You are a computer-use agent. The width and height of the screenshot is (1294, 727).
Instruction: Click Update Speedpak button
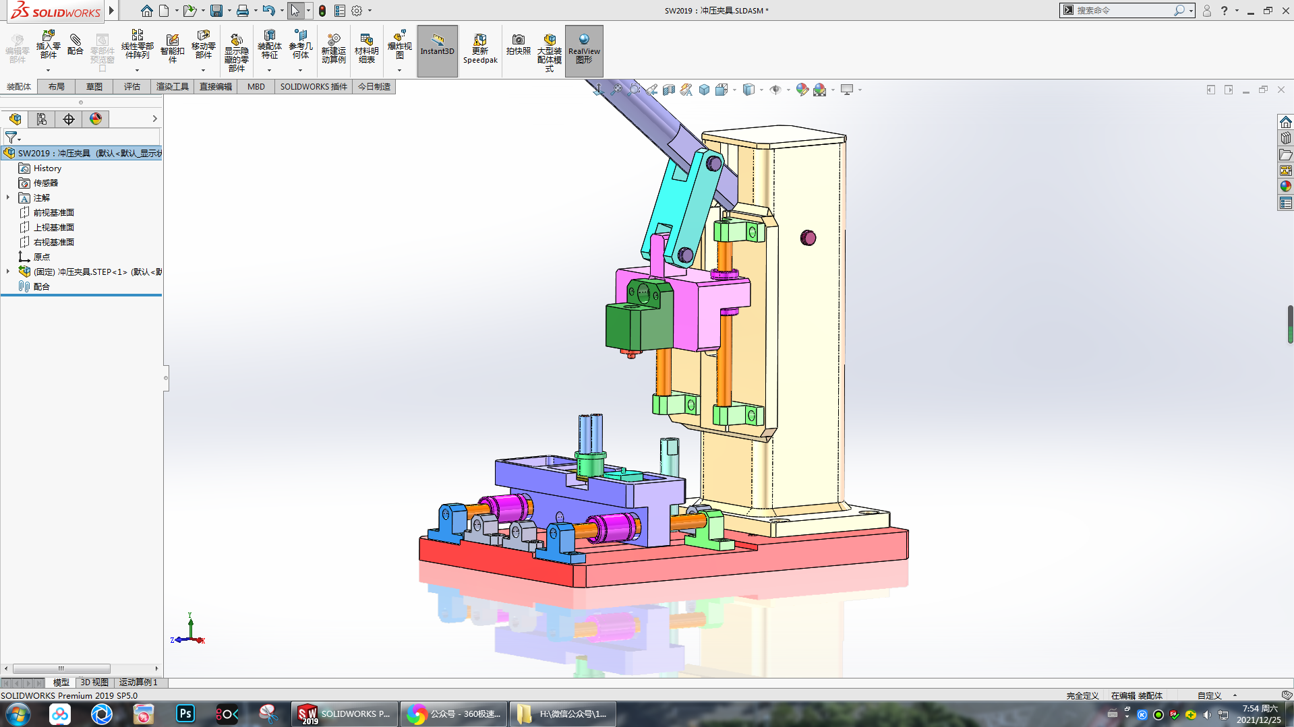coord(480,49)
